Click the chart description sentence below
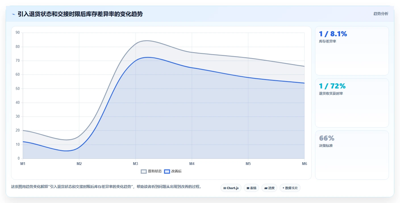Screen dimensions: 400x203 tap(106, 187)
